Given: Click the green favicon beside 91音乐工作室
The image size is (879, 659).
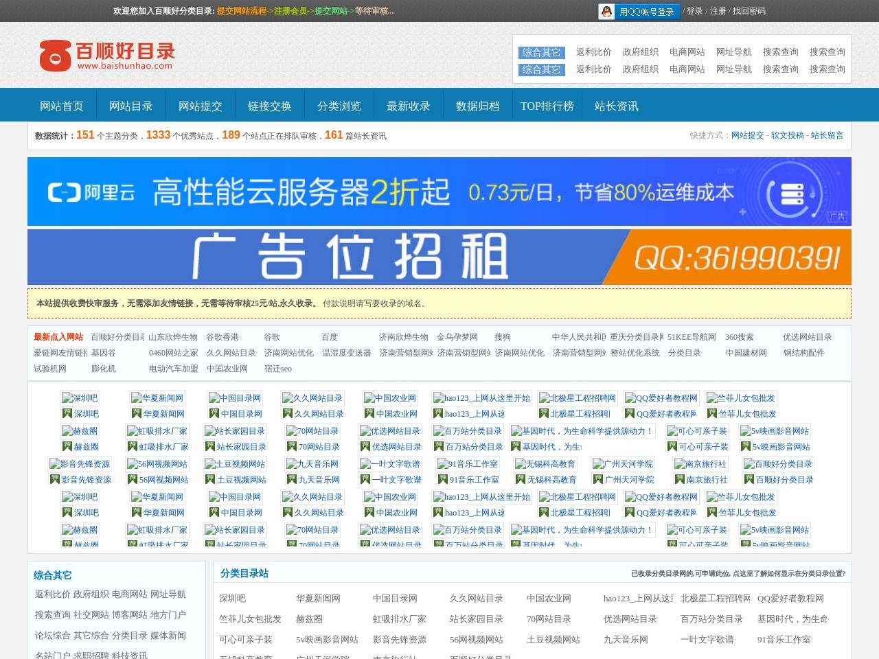Looking at the screenshot, I should tap(442, 480).
